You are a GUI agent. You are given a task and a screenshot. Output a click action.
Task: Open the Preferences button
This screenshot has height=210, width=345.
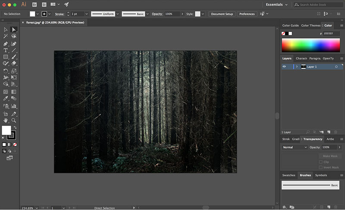(247, 14)
